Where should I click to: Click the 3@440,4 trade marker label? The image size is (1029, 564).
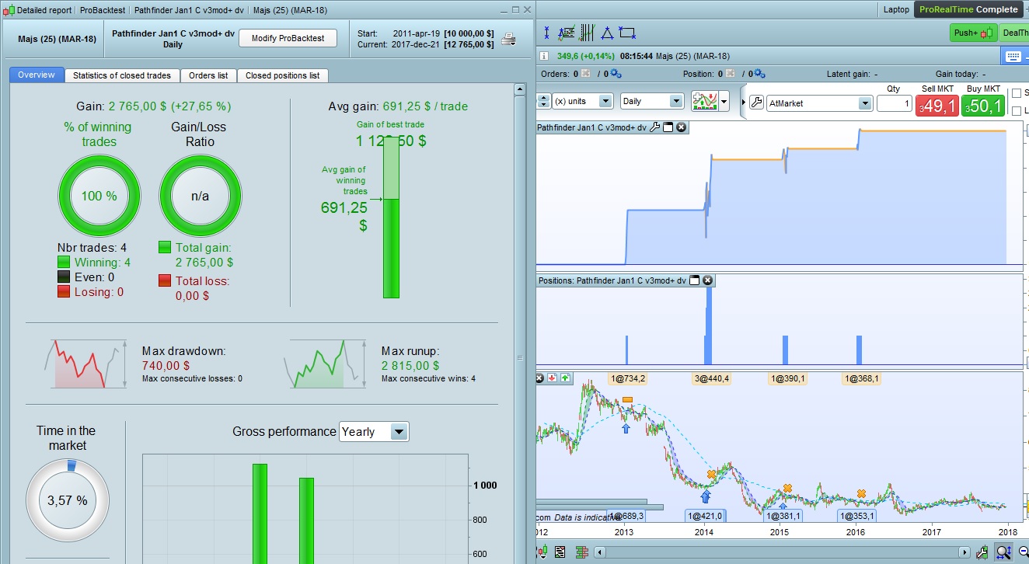click(x=710, y=378)
